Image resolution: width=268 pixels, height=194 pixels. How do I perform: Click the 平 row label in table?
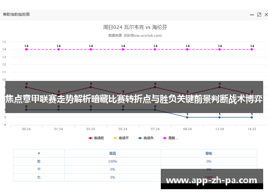pos(39,169)
